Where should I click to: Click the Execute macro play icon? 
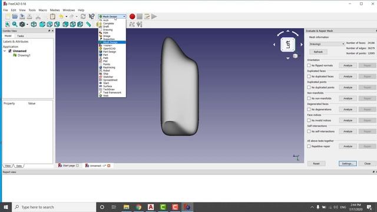[154, 16]
